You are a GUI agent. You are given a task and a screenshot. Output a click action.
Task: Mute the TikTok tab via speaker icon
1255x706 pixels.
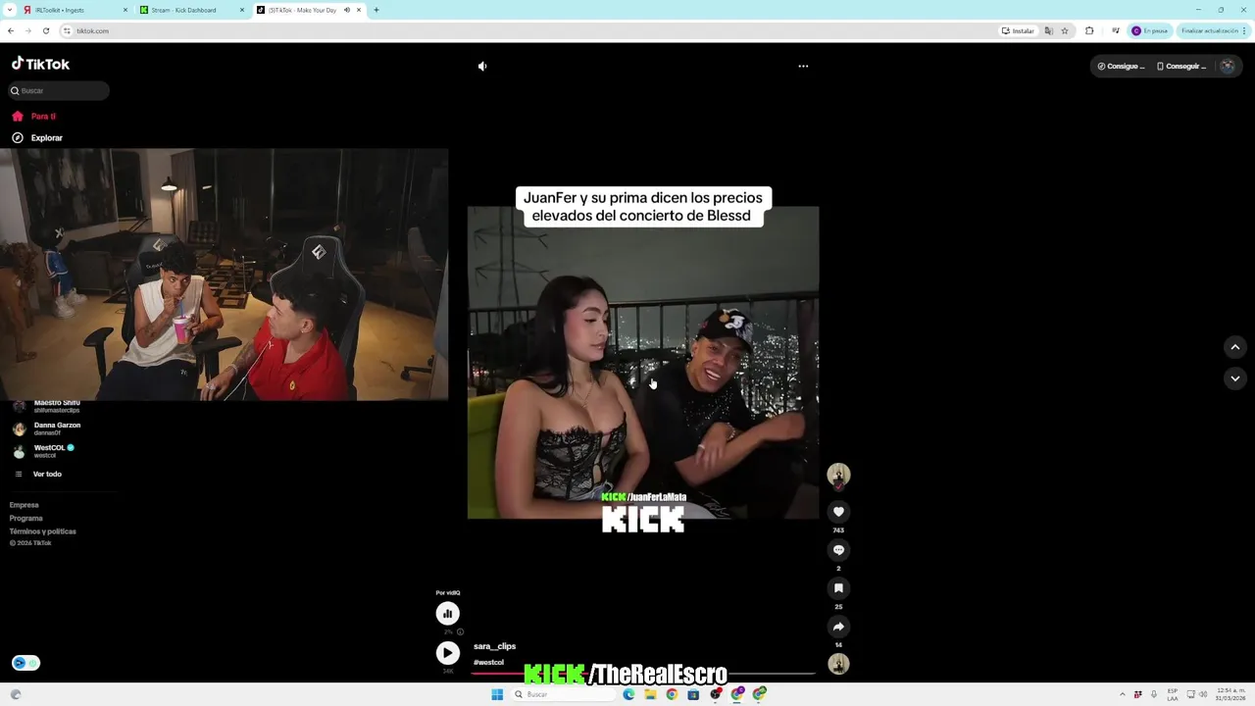347,10
